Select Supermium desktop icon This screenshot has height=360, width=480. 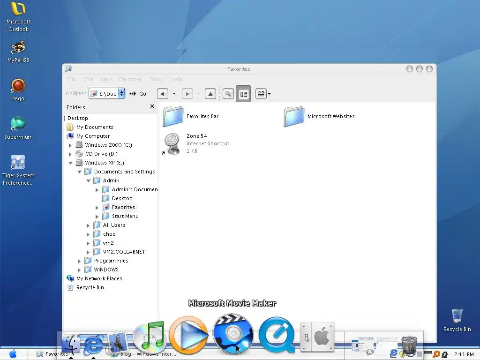click(18, 128)
